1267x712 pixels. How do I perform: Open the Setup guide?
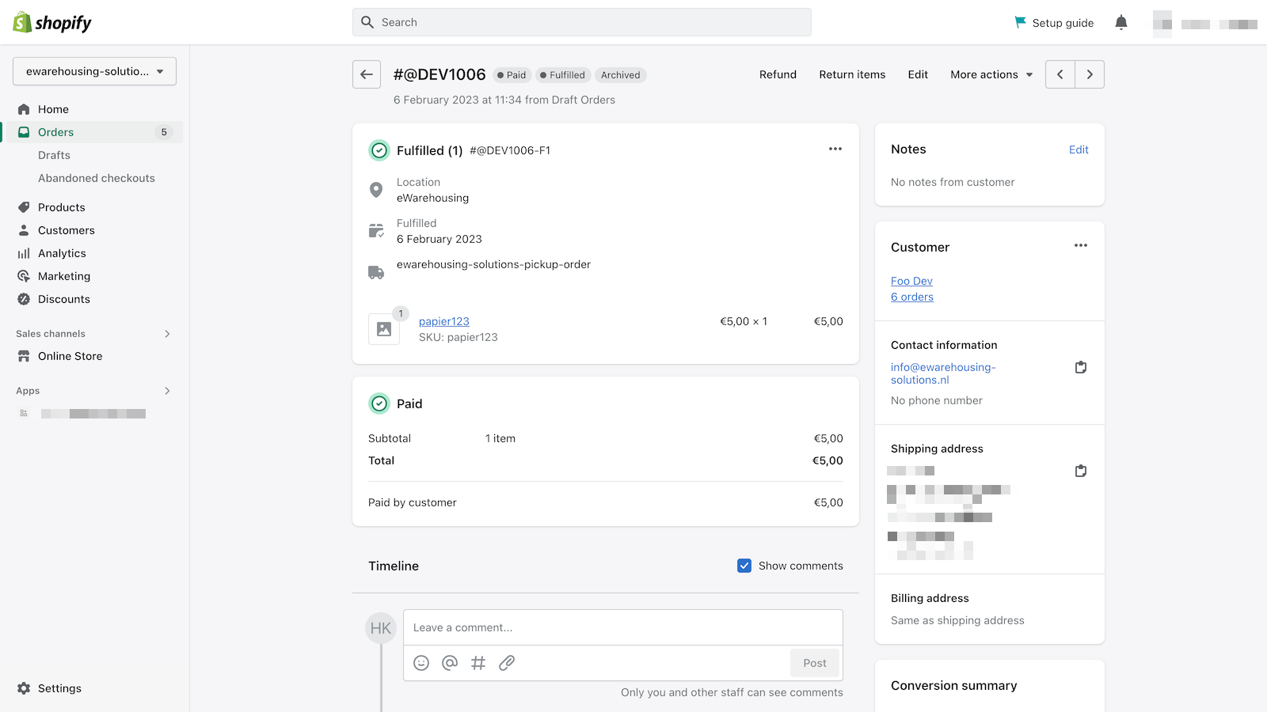pos(1054,22)
